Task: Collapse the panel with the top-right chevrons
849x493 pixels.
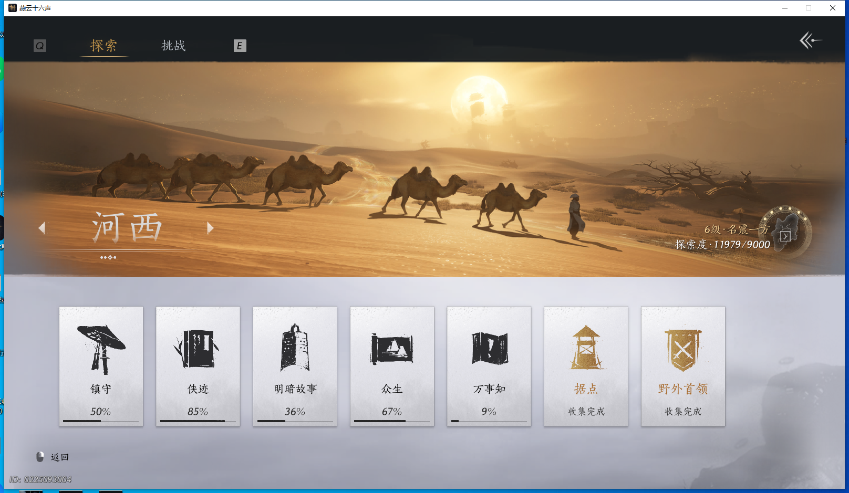Action: pos(810,39)
